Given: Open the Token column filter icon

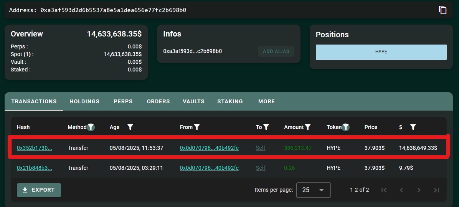Looking at the screenshot, I should click(x=346, y=127).
